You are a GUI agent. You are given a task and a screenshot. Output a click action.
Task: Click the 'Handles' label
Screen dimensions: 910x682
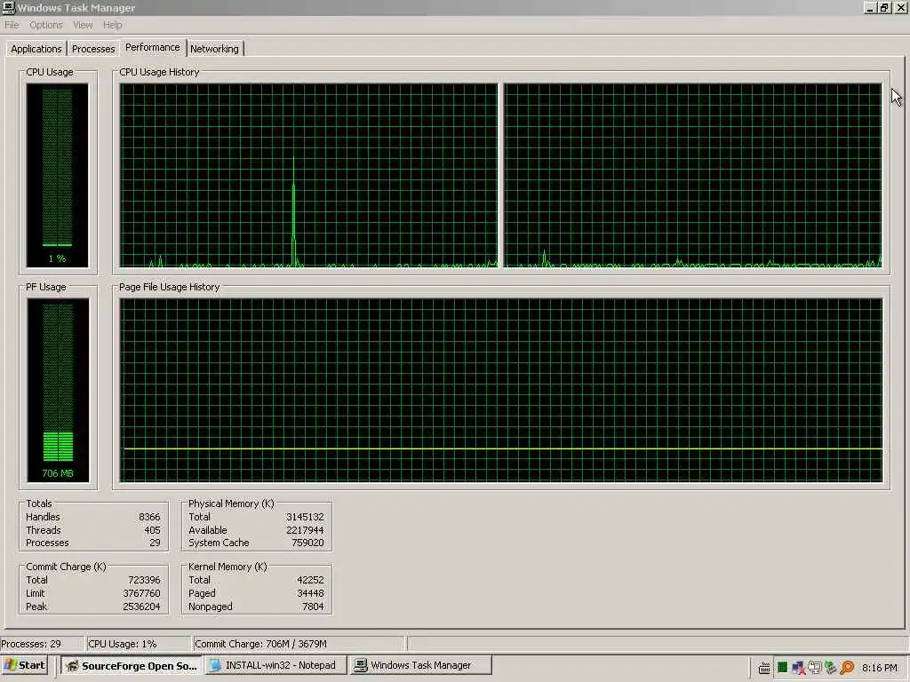pyautogui.click(x=43, y=517)
